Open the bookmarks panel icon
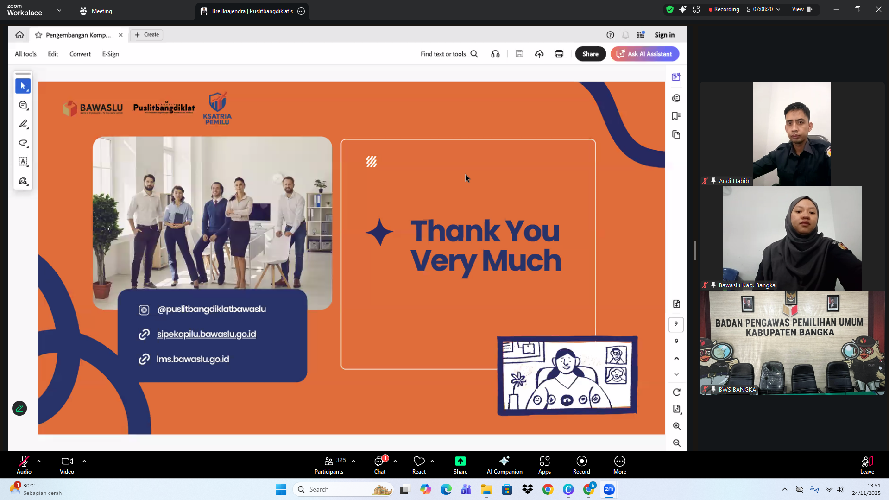Image resolution: width=889 pixels, height=500 pixels. (x=676, y=116)
